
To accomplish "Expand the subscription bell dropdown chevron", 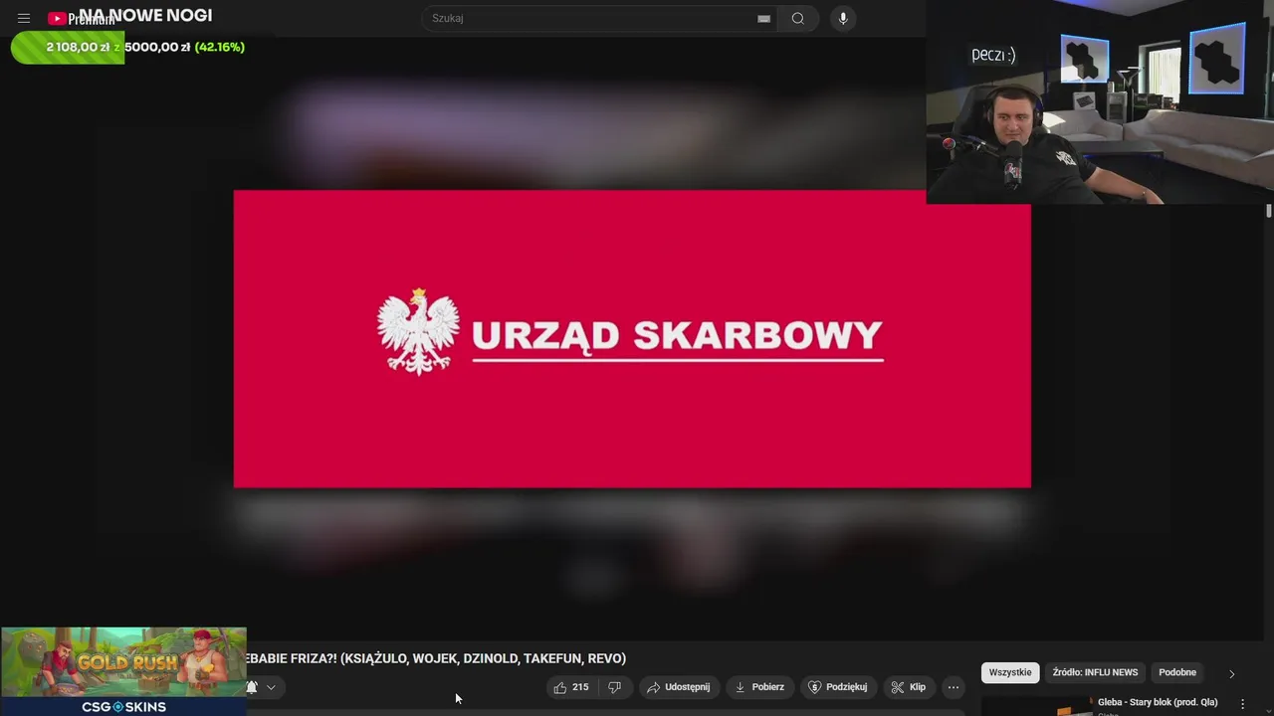I will (x=271, y=687).
